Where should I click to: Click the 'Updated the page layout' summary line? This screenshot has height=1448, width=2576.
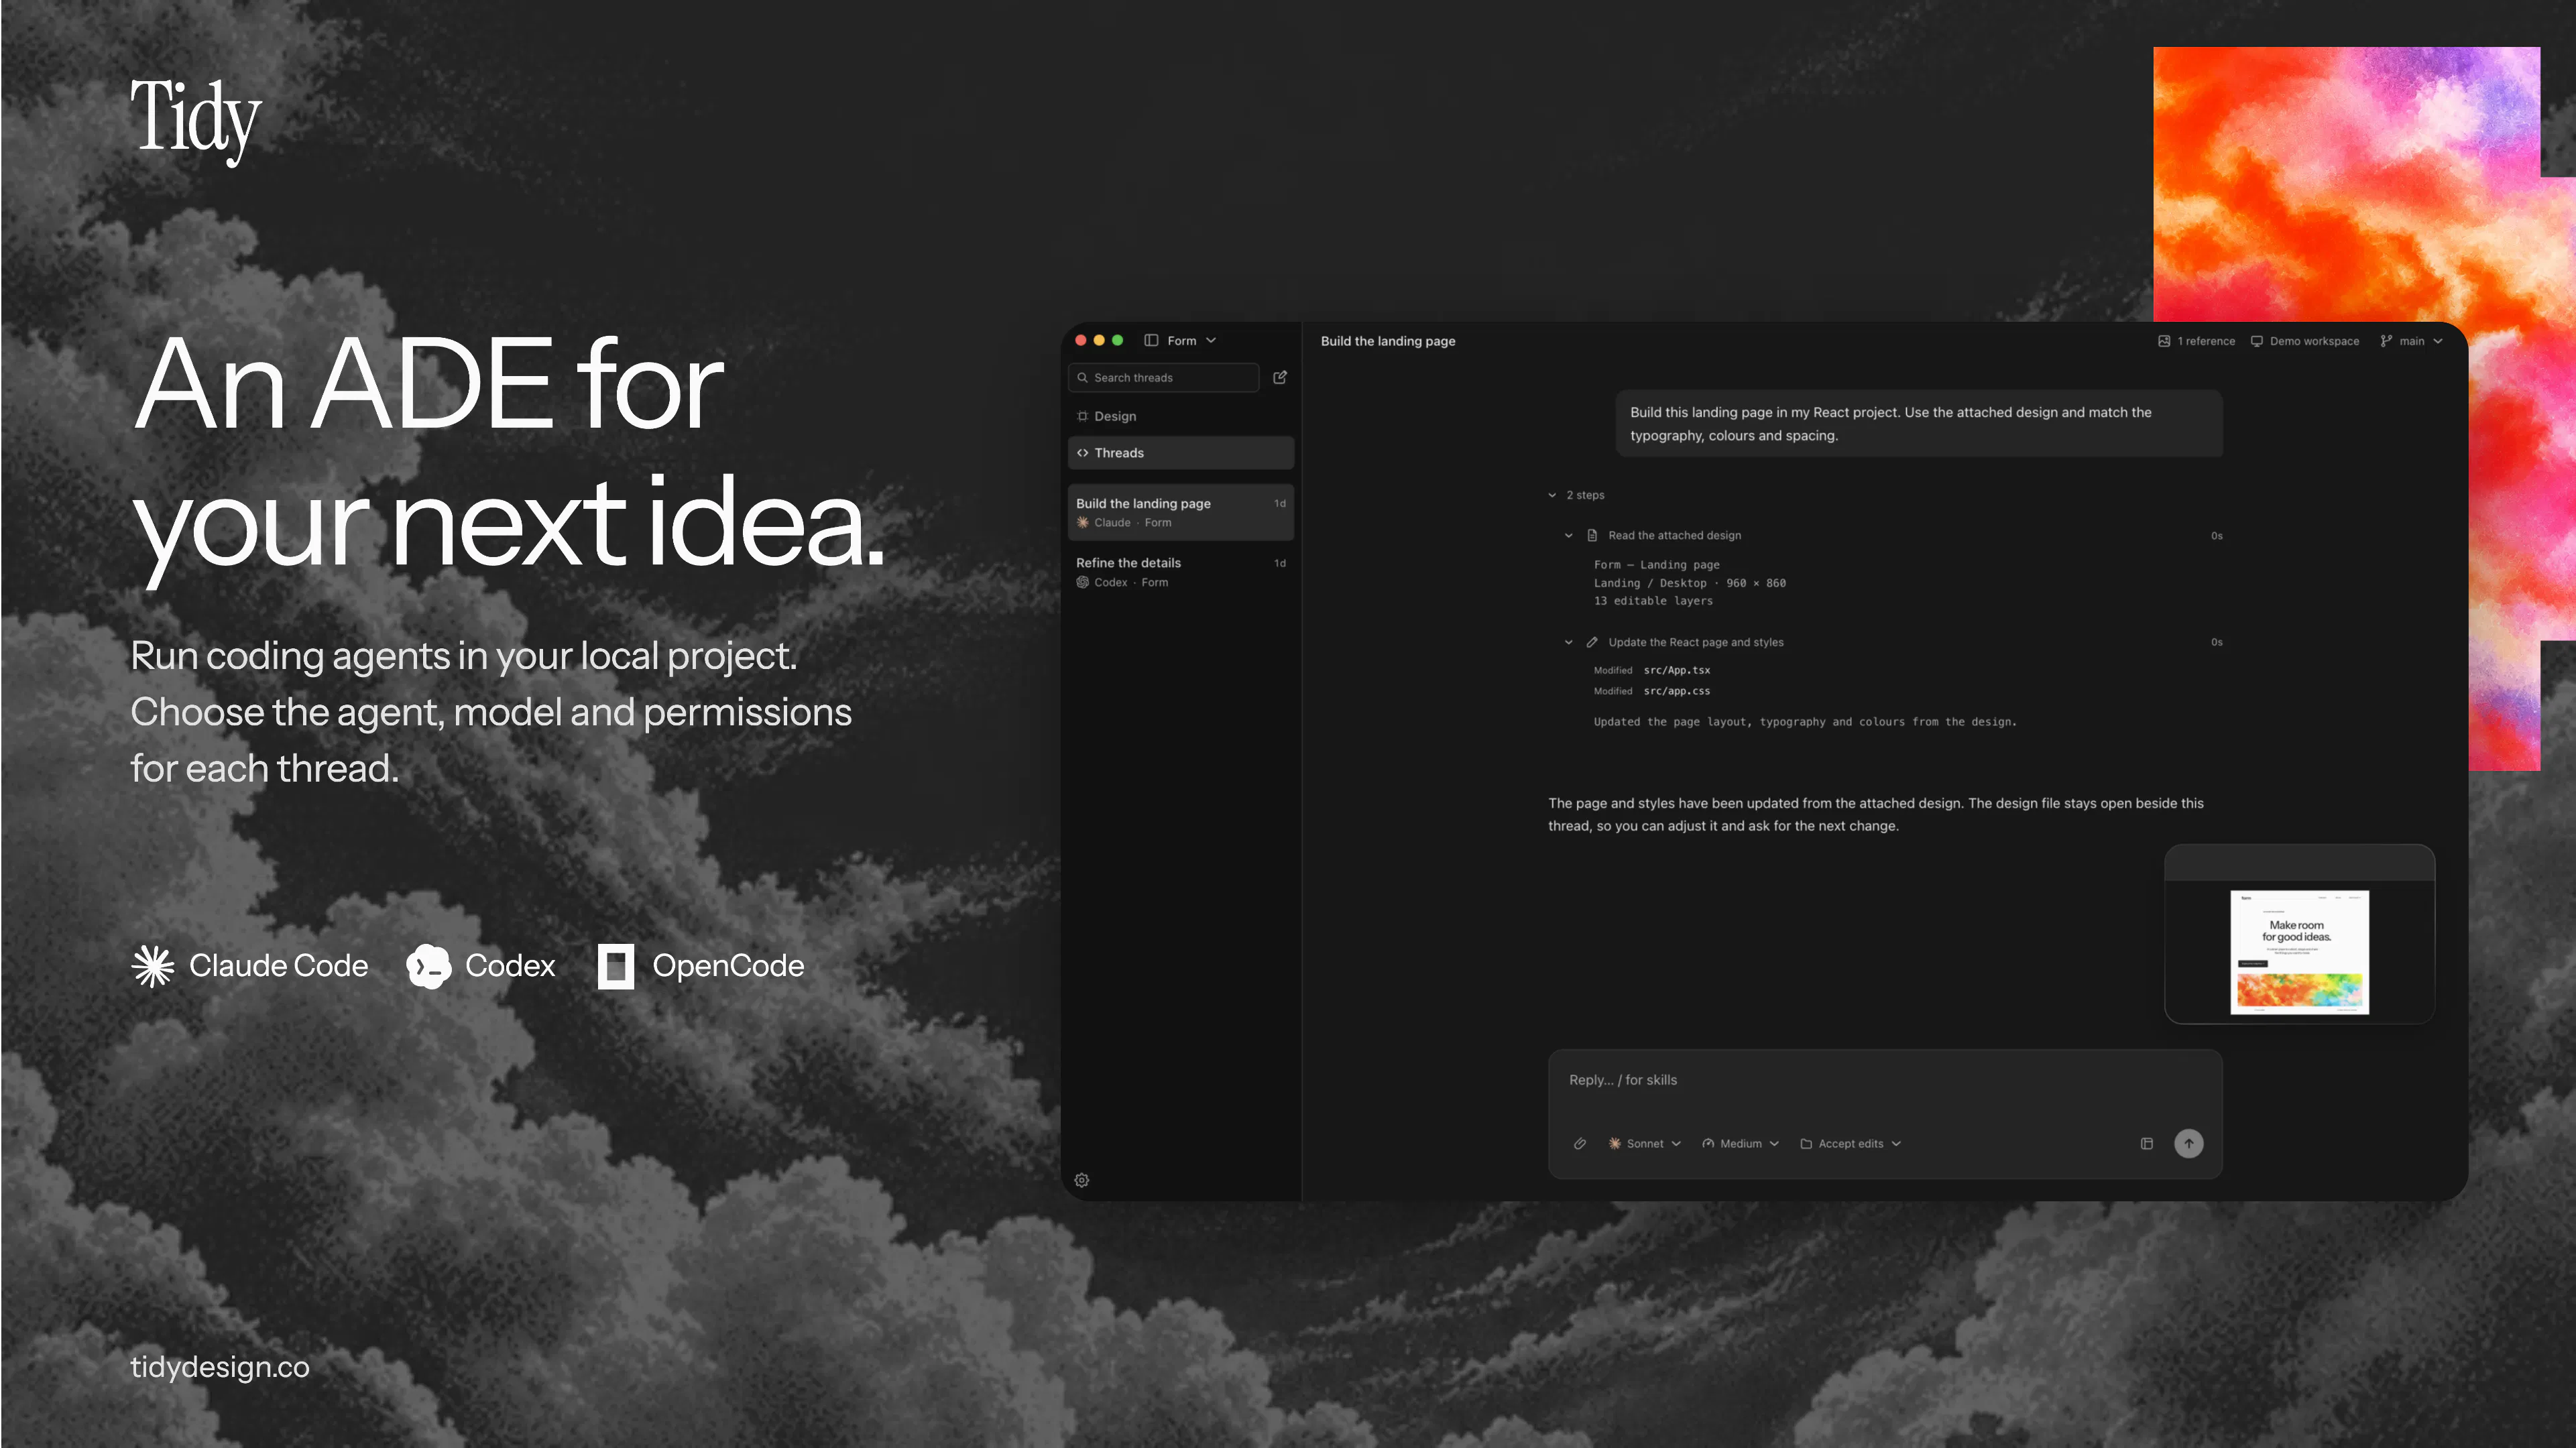tap(1805, 722)
